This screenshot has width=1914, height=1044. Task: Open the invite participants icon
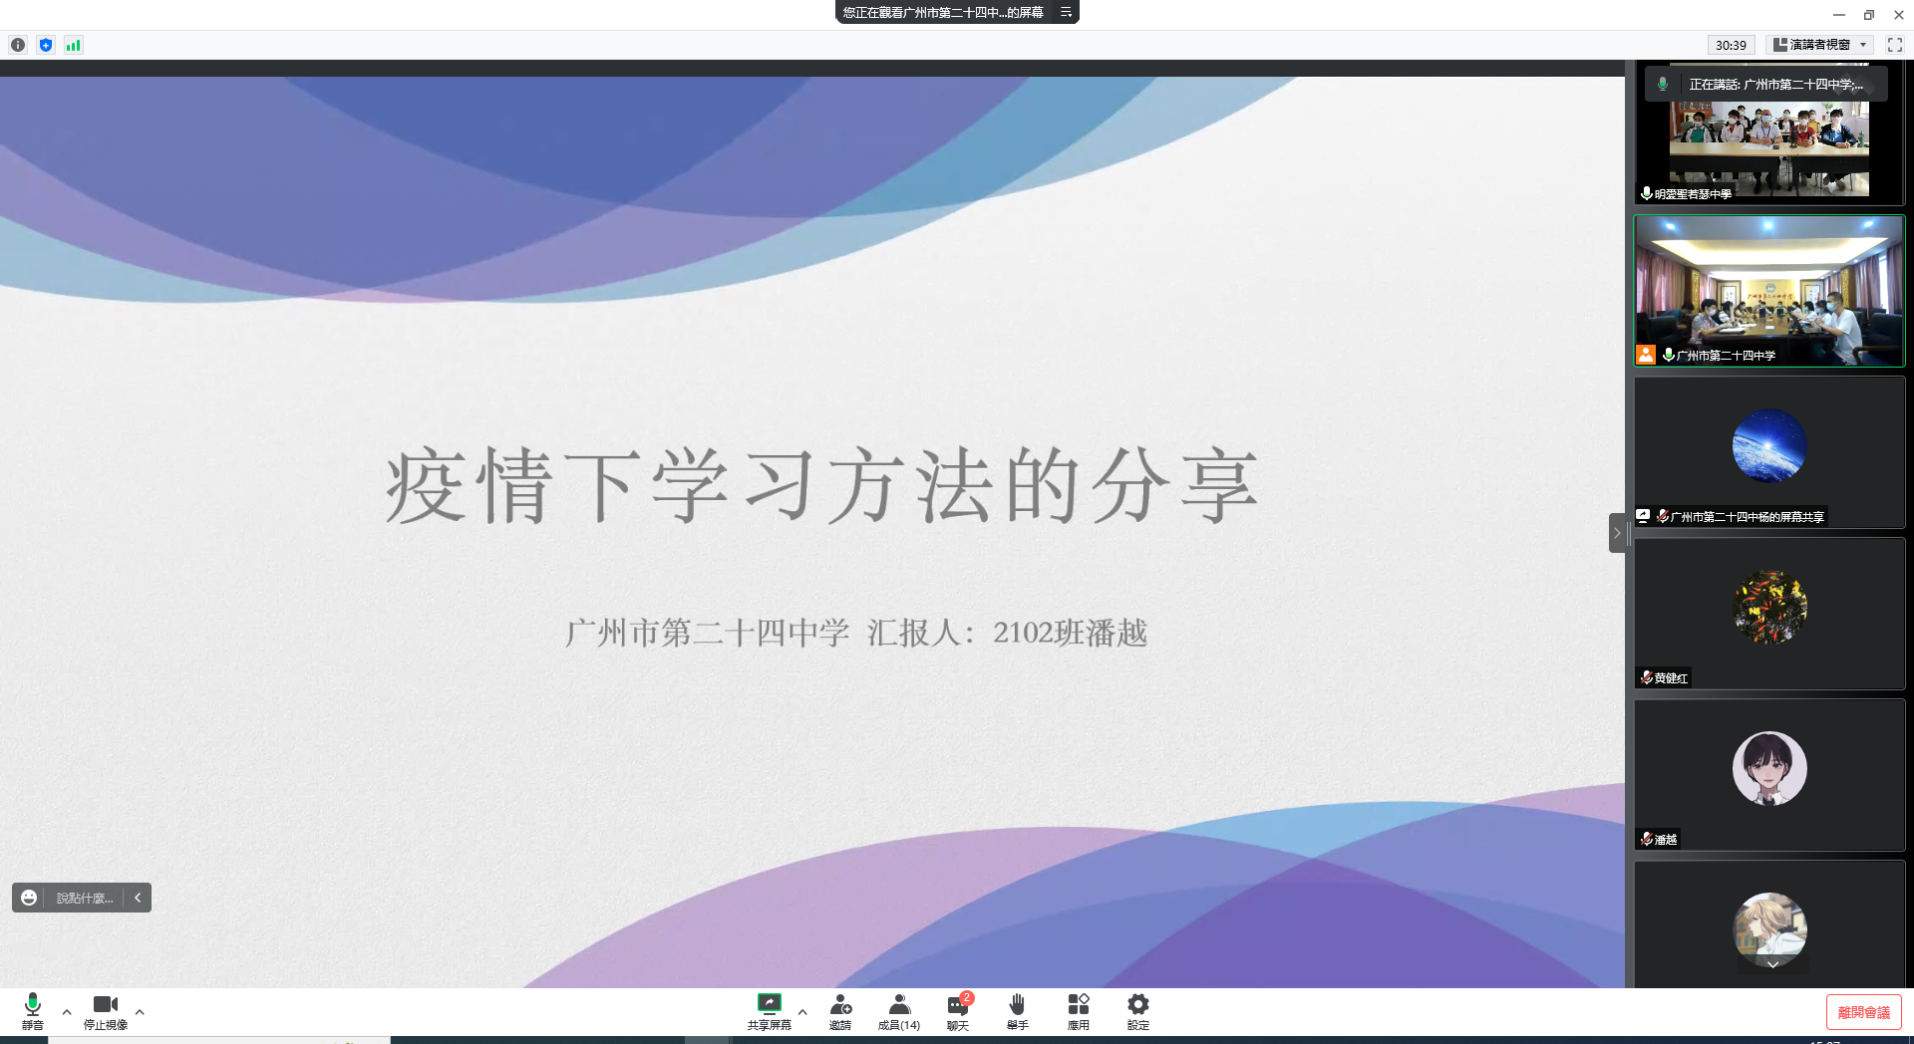[840, 1011]
